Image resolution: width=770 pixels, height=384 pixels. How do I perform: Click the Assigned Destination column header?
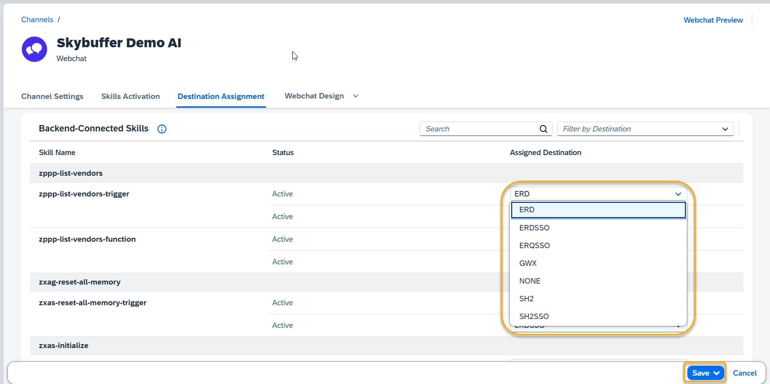pos(546,153)
